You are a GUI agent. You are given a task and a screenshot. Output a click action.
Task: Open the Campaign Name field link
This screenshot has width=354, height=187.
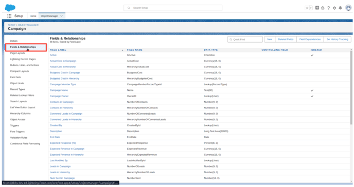point(59,90)
